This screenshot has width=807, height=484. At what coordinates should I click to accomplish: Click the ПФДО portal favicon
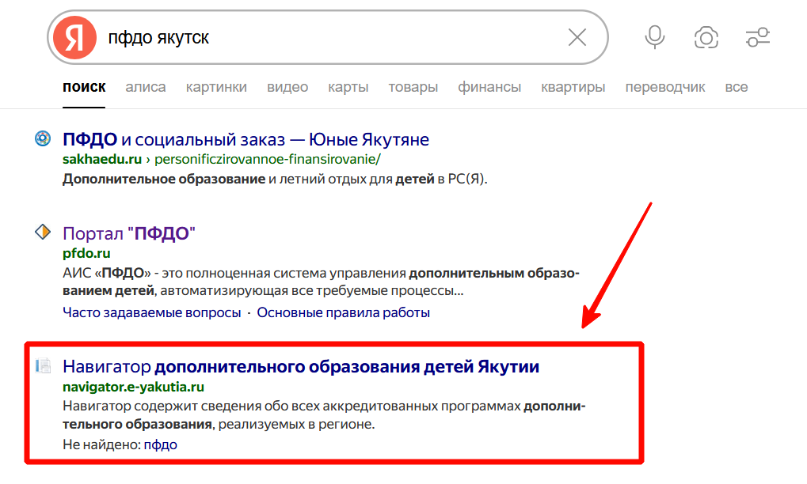click(43, 233)
